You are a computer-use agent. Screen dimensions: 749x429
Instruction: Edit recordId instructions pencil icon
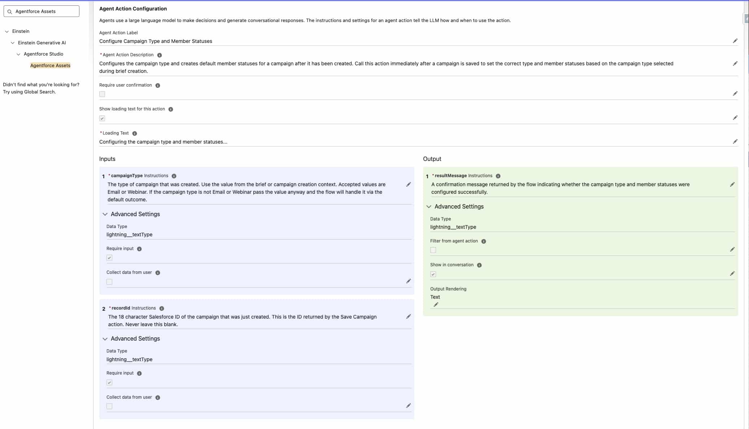tap(408, 316)
